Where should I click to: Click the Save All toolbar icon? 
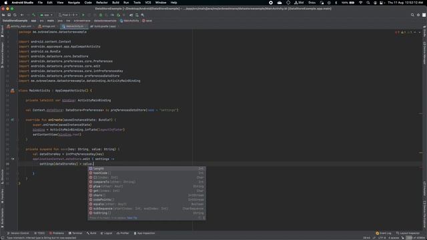point(9,15)
